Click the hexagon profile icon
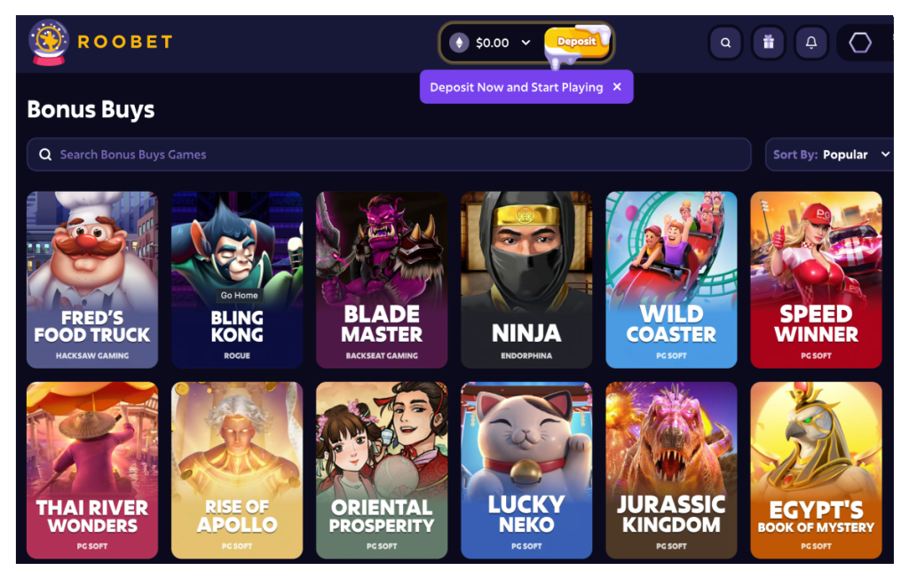Screen dimensions: 909x579 (x=859, y=43)
